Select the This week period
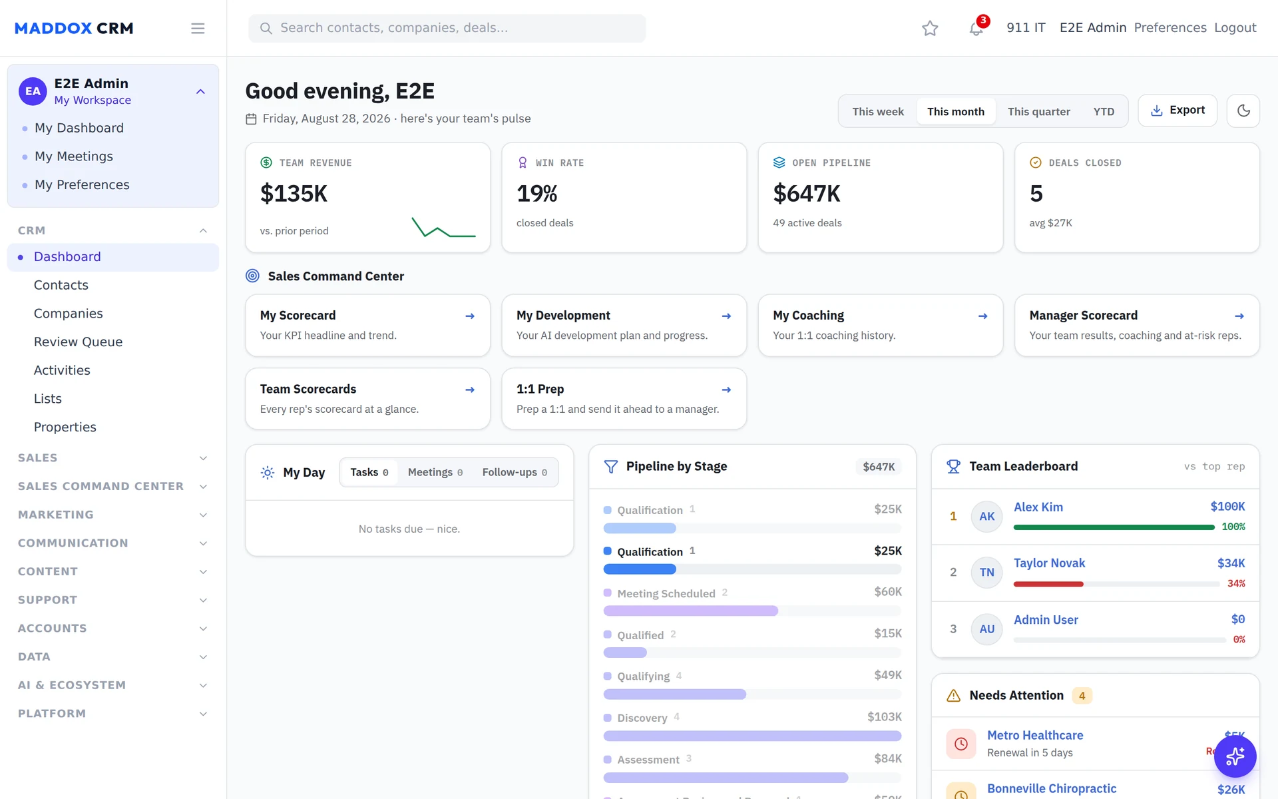Viewport: 1278px width, 799px height. [877, 111]
